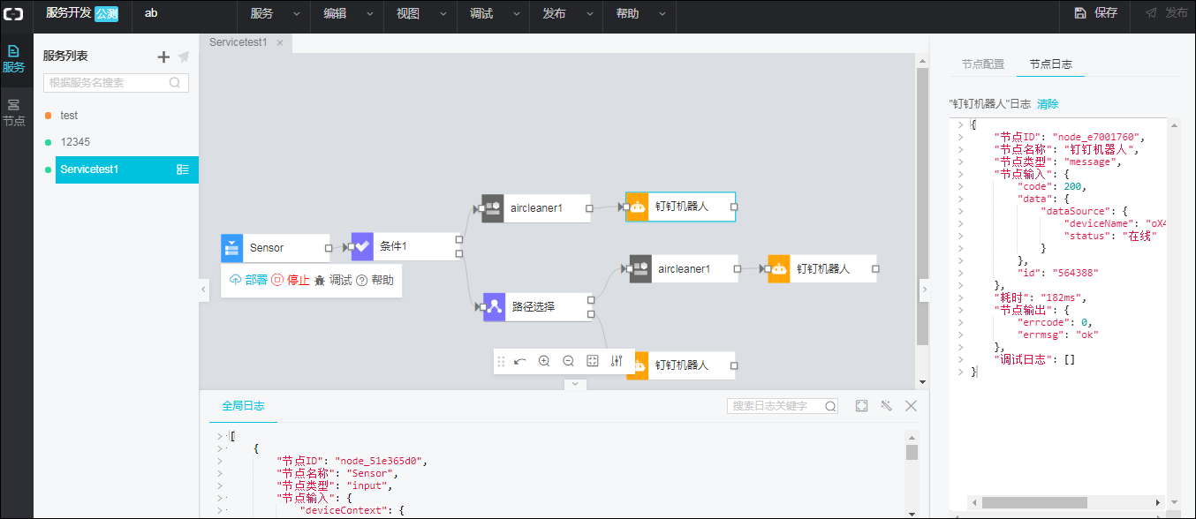Click the zoom out magnifier icon
The image size is (1196, 519).
pos(568,361)
